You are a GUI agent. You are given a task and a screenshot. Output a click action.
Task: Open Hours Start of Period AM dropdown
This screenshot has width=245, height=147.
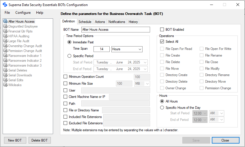click(216, 113)
